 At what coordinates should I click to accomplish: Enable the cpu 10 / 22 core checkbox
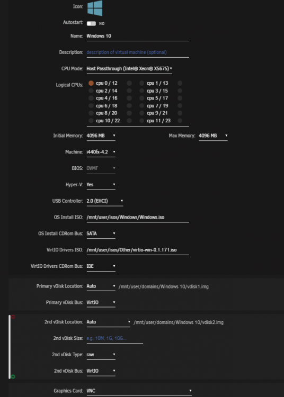coord(91,121)
